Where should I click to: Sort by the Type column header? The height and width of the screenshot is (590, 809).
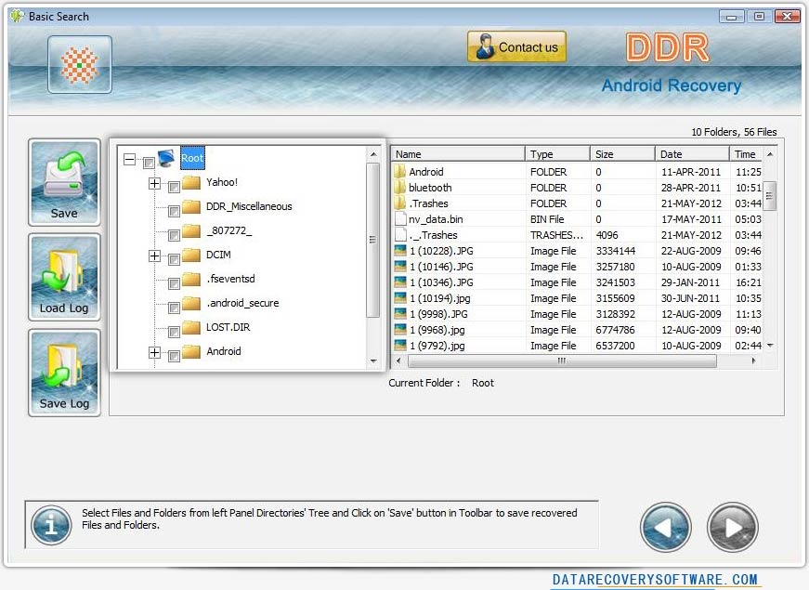[x=557, y=154]
